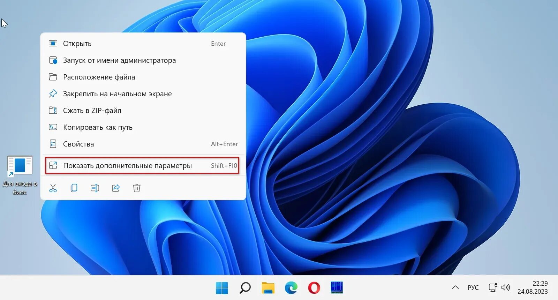
Task: Choose Копировать как путь
Action: coord(143,127)
